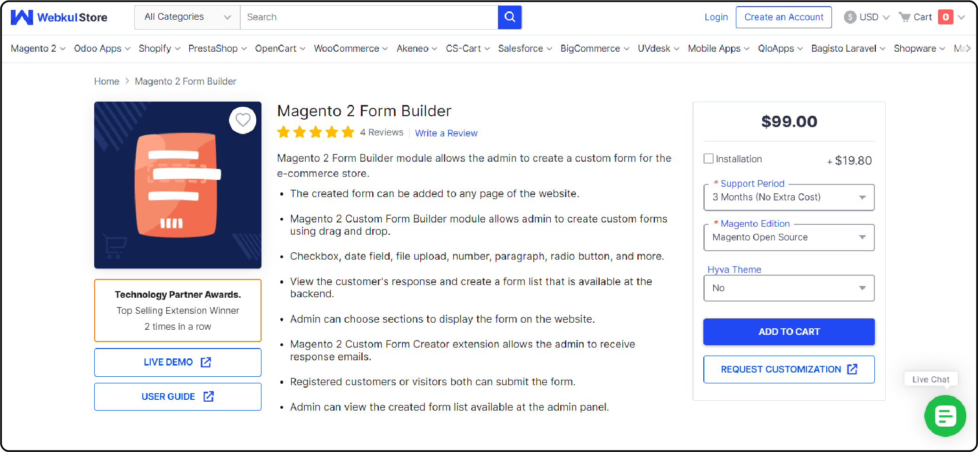Click the 4 Reviews link
The width and height of the screenshot is (978, 452).
(382, 133)
